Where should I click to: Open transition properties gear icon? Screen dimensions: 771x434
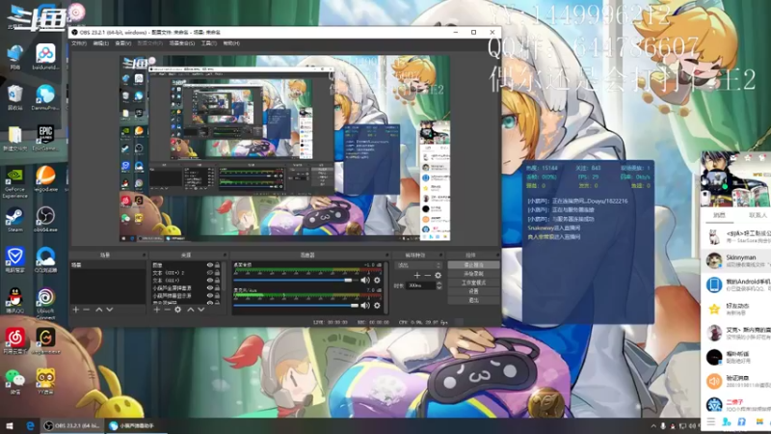438,276
